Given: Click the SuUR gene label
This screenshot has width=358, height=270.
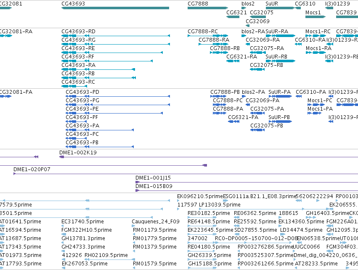Looking at the screenshot, I should click(x=272, y=4).
